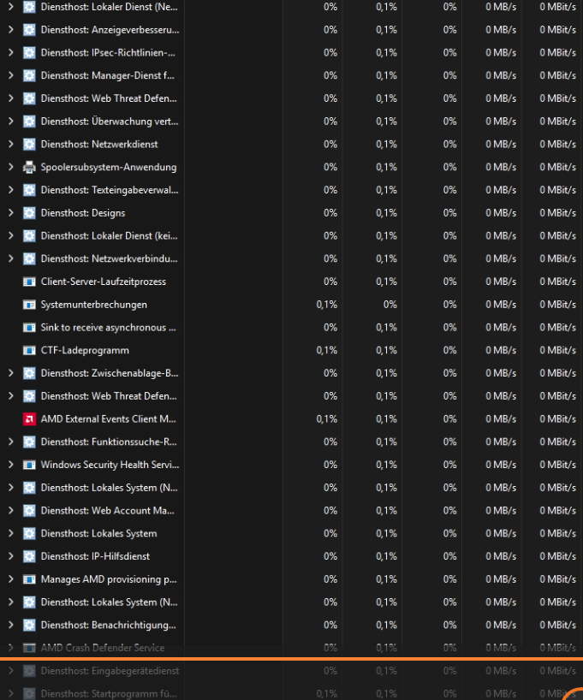Viewport: 583px width, 700px height.
Task: Expand Spoolersubsystem-Anwendung process group
Action: point(11,167)
